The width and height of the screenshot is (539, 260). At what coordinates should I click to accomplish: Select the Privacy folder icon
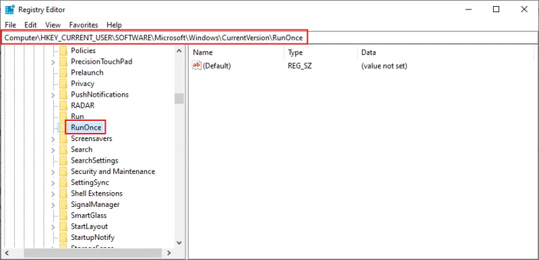(63, 83)
